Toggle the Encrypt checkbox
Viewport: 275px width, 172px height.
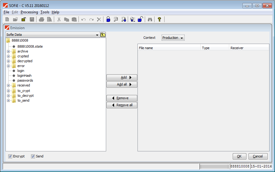10,157
